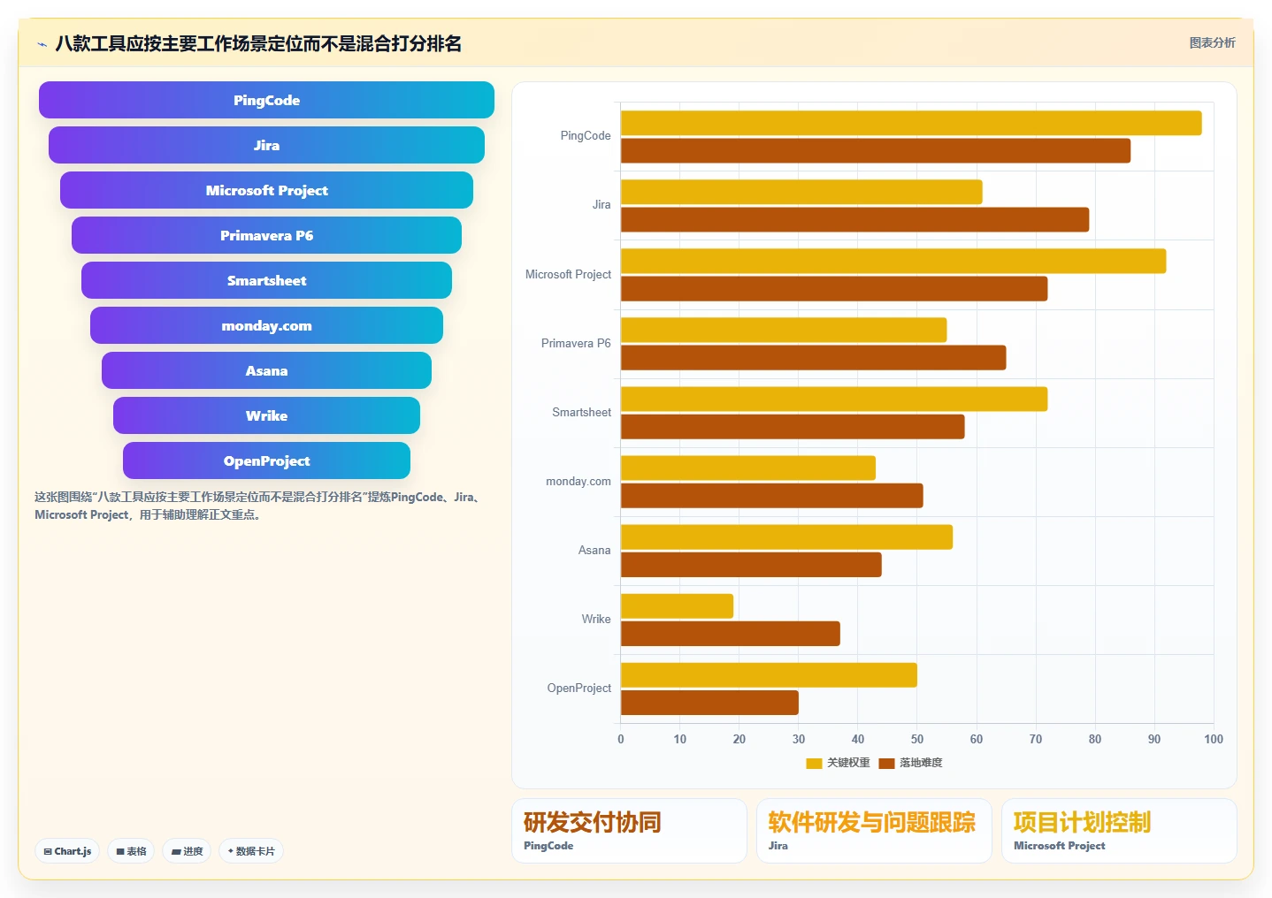Click the brown 落地难度 legend color box
This screenshot has height=898, width=1272.
[x=886, y=763]
